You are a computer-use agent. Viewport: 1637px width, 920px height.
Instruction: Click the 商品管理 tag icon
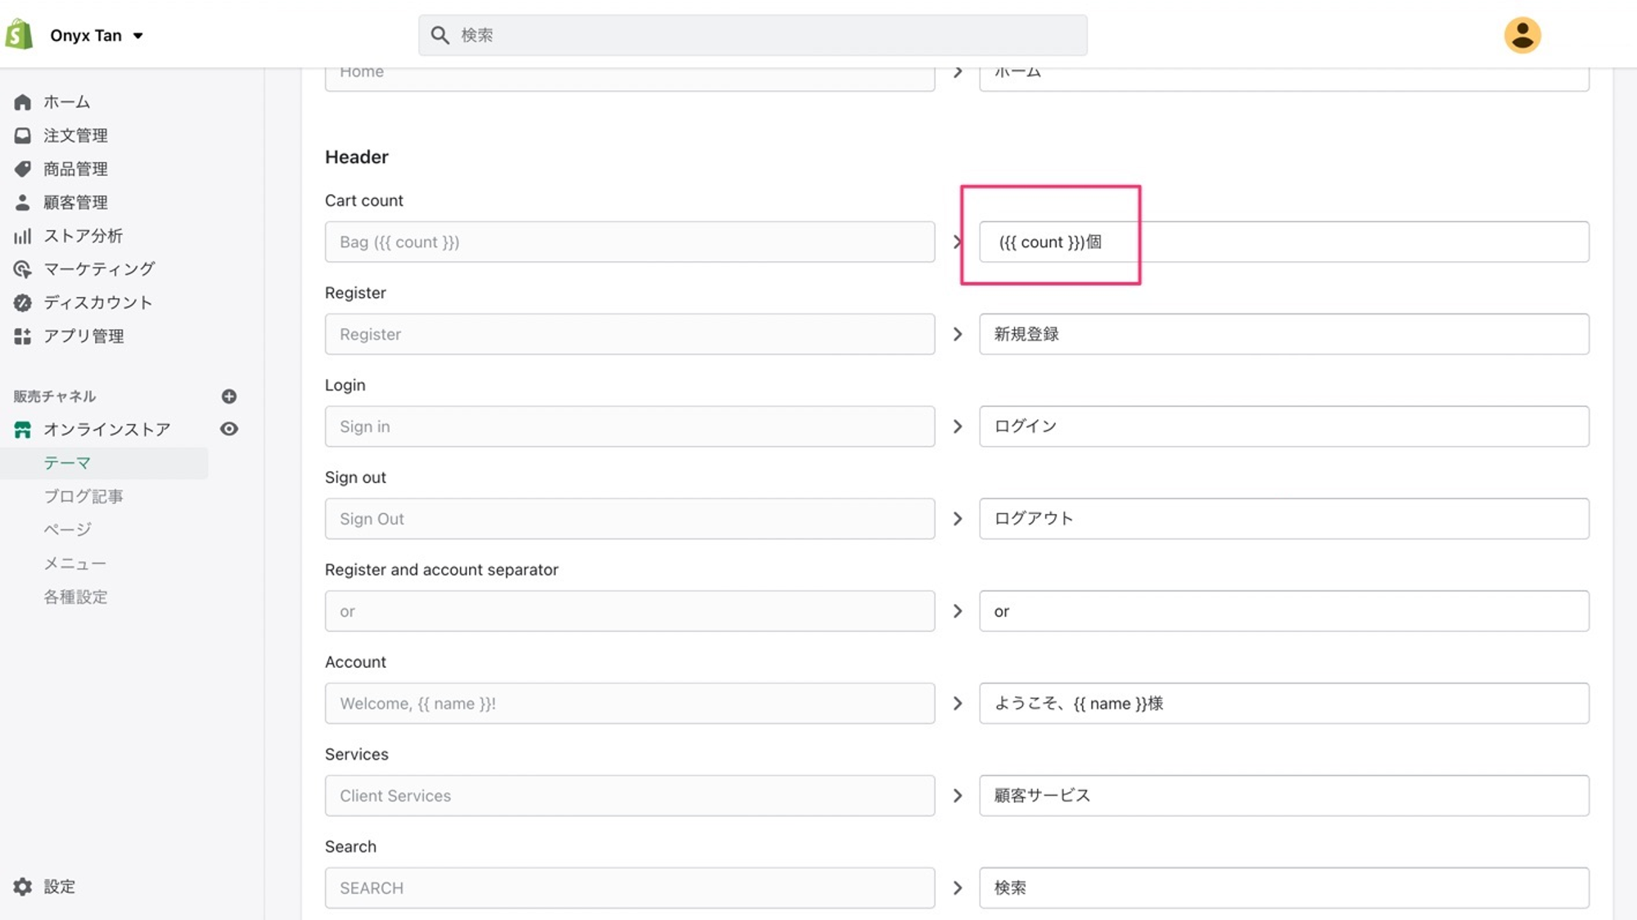click(x=22, y=169)
